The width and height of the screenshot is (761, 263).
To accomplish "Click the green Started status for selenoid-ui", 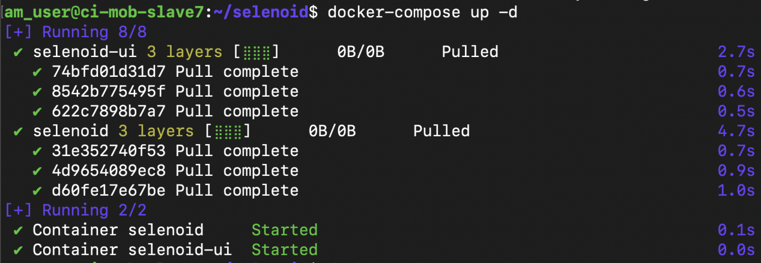I will click(x=284, y=250).
